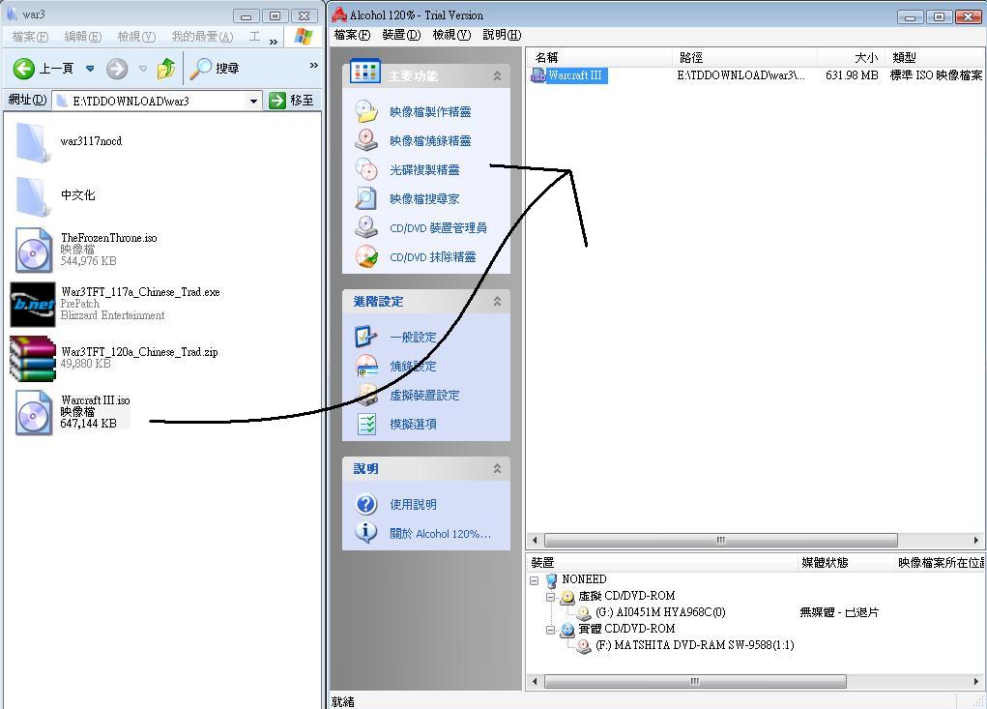Go up one folder in war3 Explorer
This screenshot has height=709, width=987.
[x=166, y=68]
